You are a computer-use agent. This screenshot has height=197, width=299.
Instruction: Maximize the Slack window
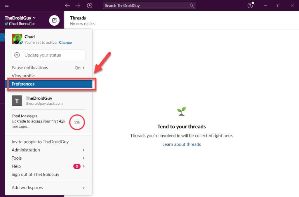point(279,6)
